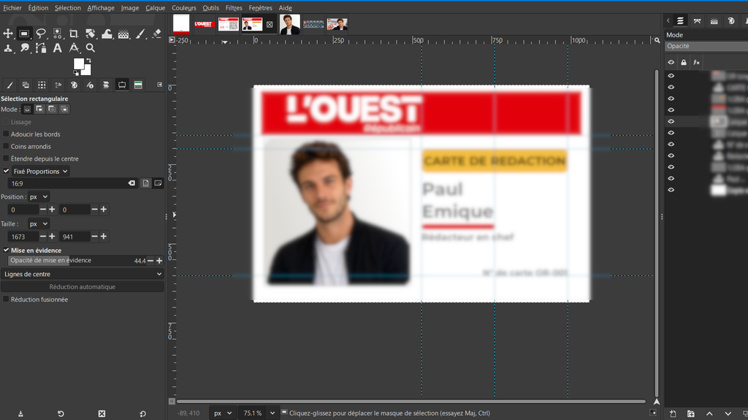
Task: Adjust layer Opacité slider
Action: [706, 46]
